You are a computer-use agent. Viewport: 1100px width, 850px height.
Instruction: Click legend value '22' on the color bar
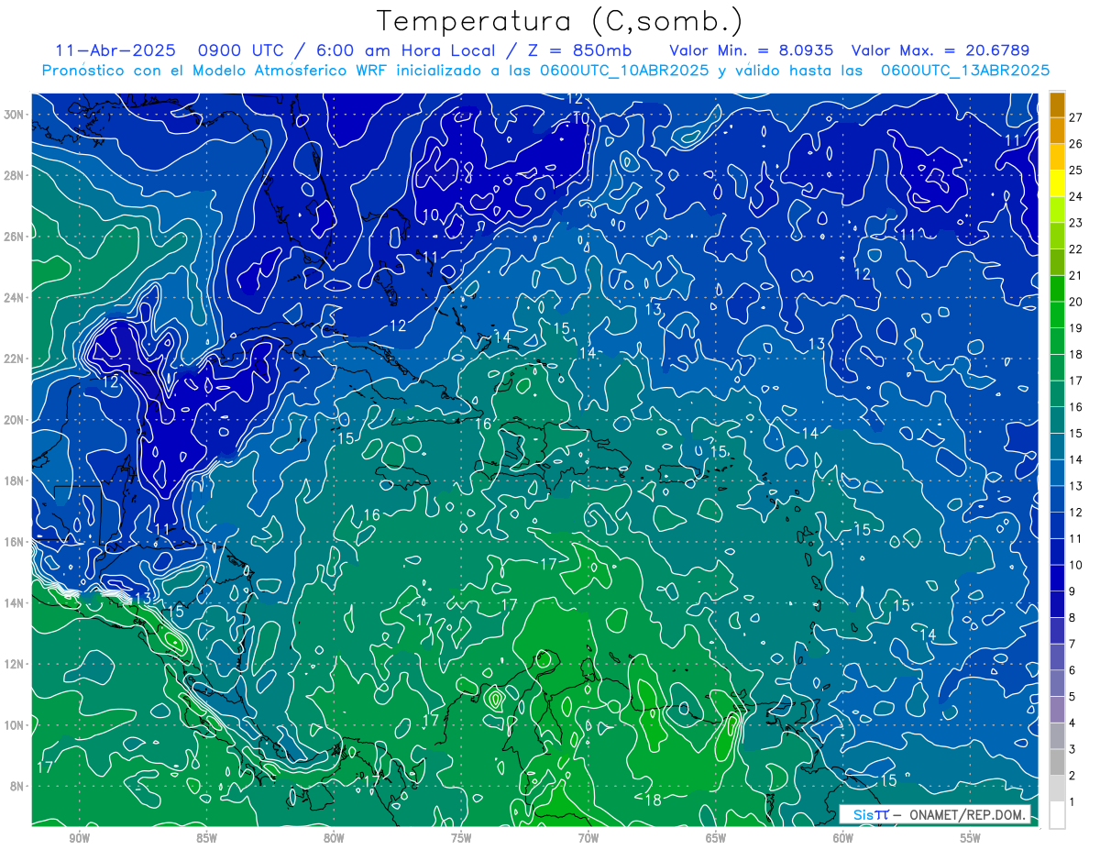pyautogui.click(x=1075, y=249)
